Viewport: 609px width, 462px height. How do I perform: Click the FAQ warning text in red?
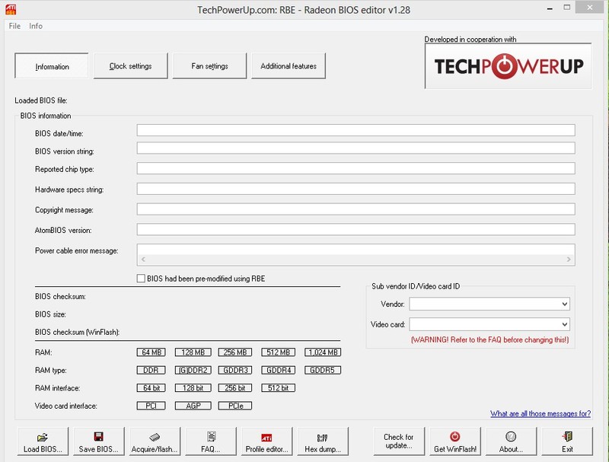click(489, 339)
